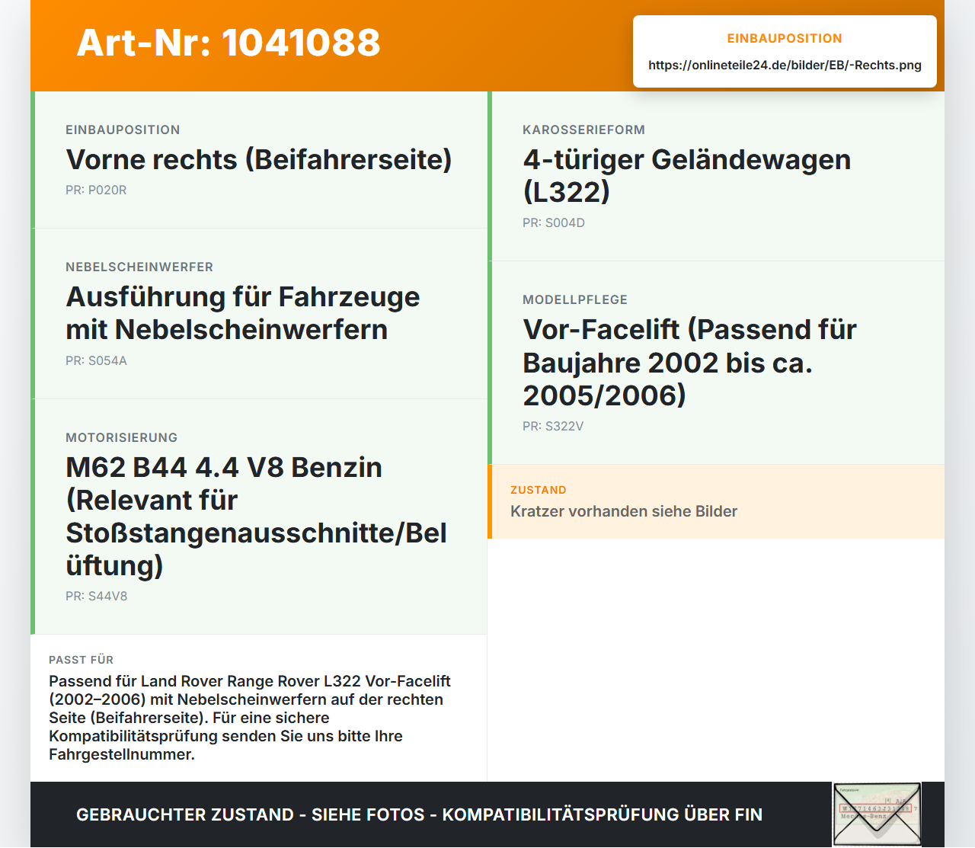Screen dimensions: 975x848
Task: Click PR code S322V
Action: point(553,427)
